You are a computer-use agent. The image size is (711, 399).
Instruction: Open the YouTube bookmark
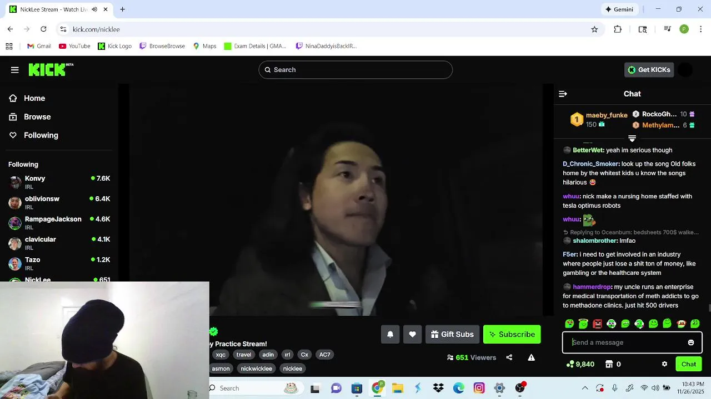[74, 46]
